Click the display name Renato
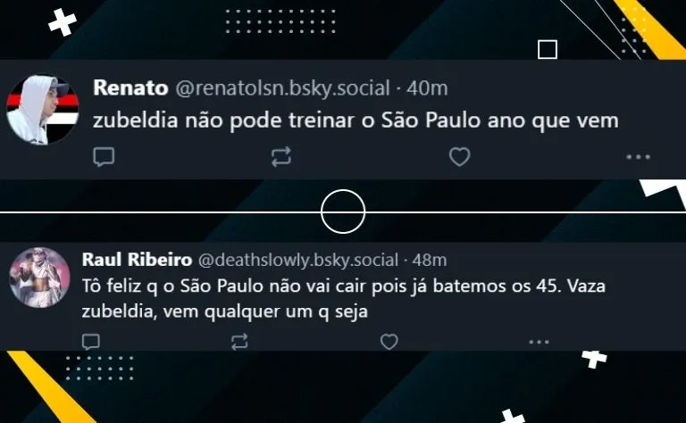This screenshot has height=423, width=686. tap(130, 87)
